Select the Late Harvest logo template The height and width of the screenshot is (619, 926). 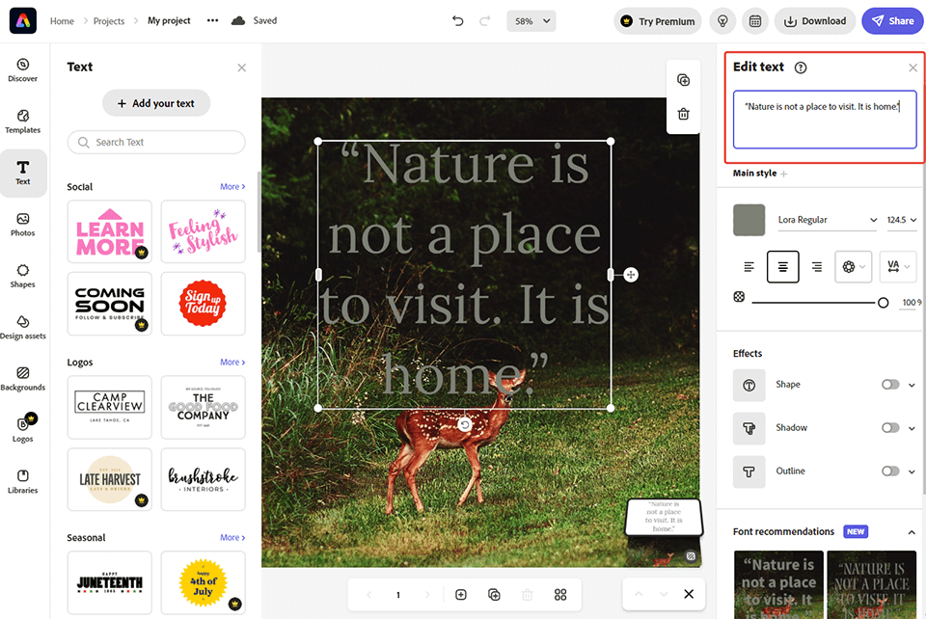coord(110,479)
